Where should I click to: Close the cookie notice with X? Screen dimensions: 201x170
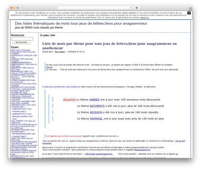pos(189,13)
